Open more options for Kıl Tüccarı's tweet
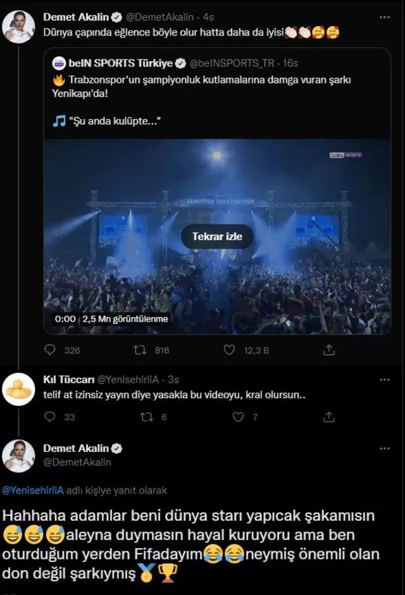 click(x=384, y=380)
